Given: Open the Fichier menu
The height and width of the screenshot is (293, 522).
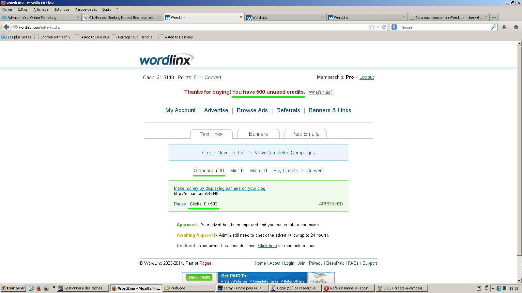Looking at the screenshot, I should tap(7, 9).
